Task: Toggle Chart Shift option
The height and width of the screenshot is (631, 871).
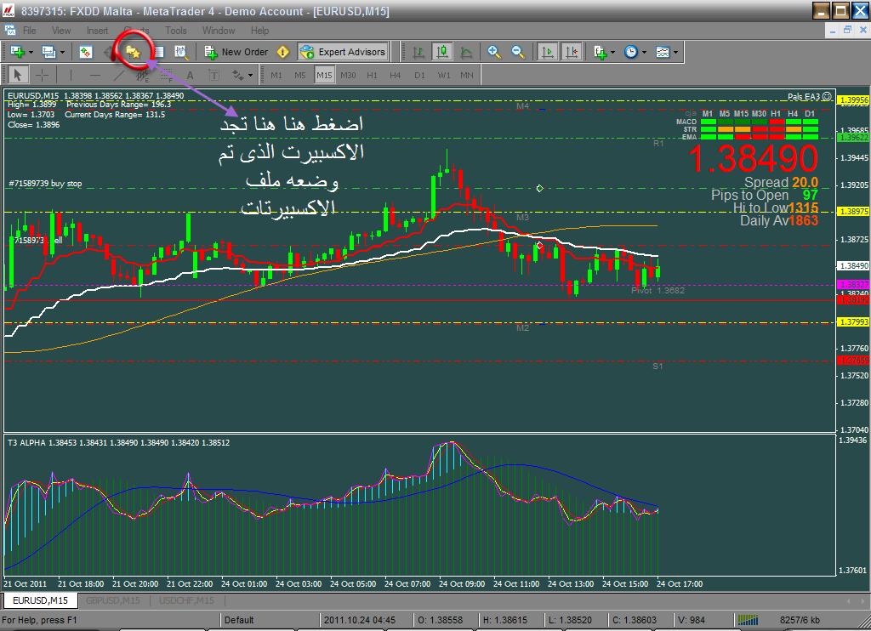Action: click(572, 52)
